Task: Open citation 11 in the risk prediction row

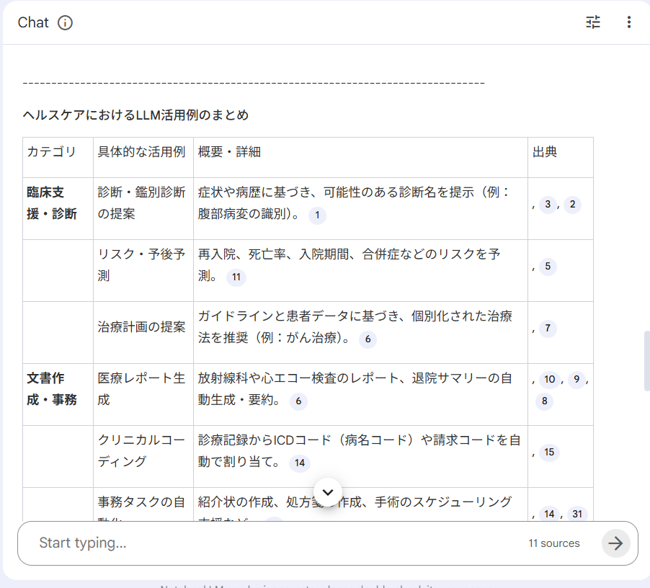Action: 236,277
